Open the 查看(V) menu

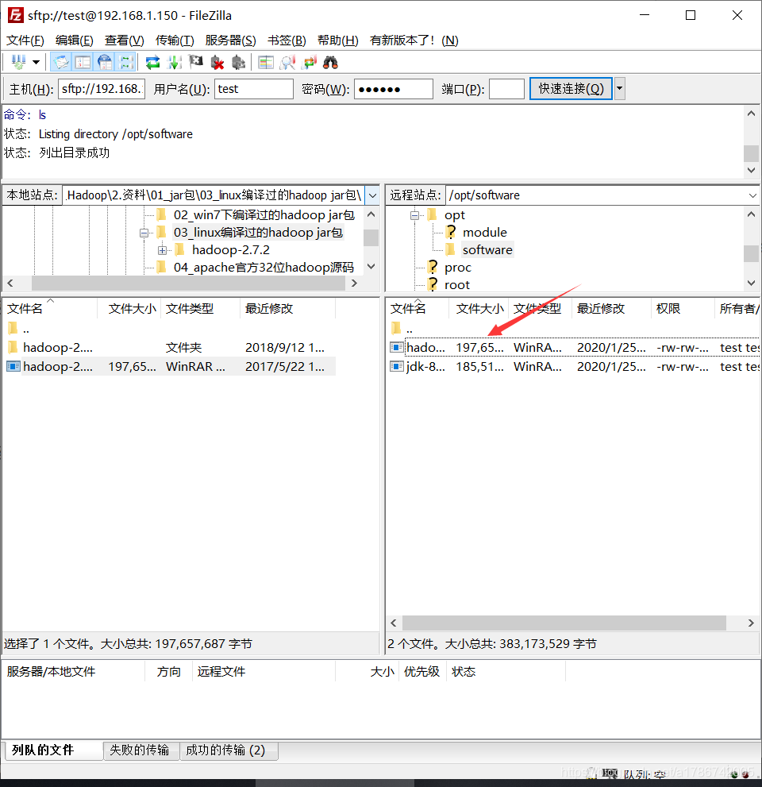point(125,41)
